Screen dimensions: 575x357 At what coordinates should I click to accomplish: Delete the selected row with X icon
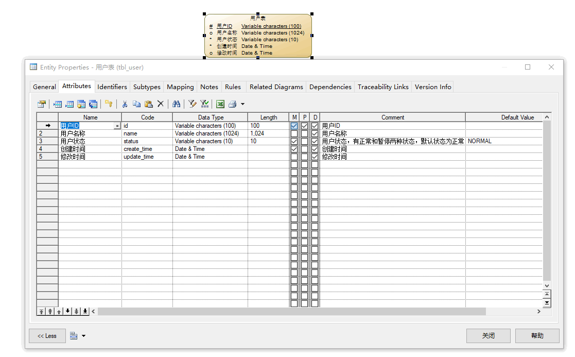160,104
